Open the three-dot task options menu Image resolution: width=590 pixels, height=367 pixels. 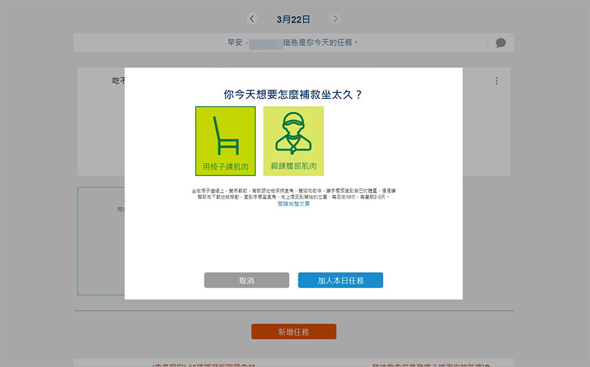point(496,81)
